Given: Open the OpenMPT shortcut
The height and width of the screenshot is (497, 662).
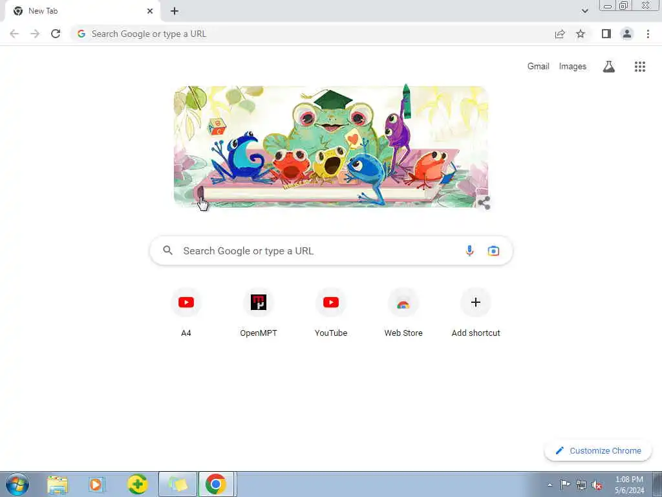Looking at the screenshot, I should coord(259,313).
